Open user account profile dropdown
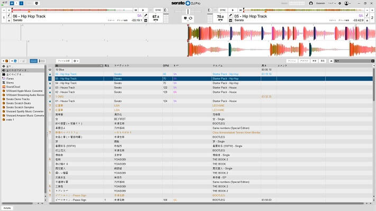Screen dimensions: 376x211 coord(347,3)
